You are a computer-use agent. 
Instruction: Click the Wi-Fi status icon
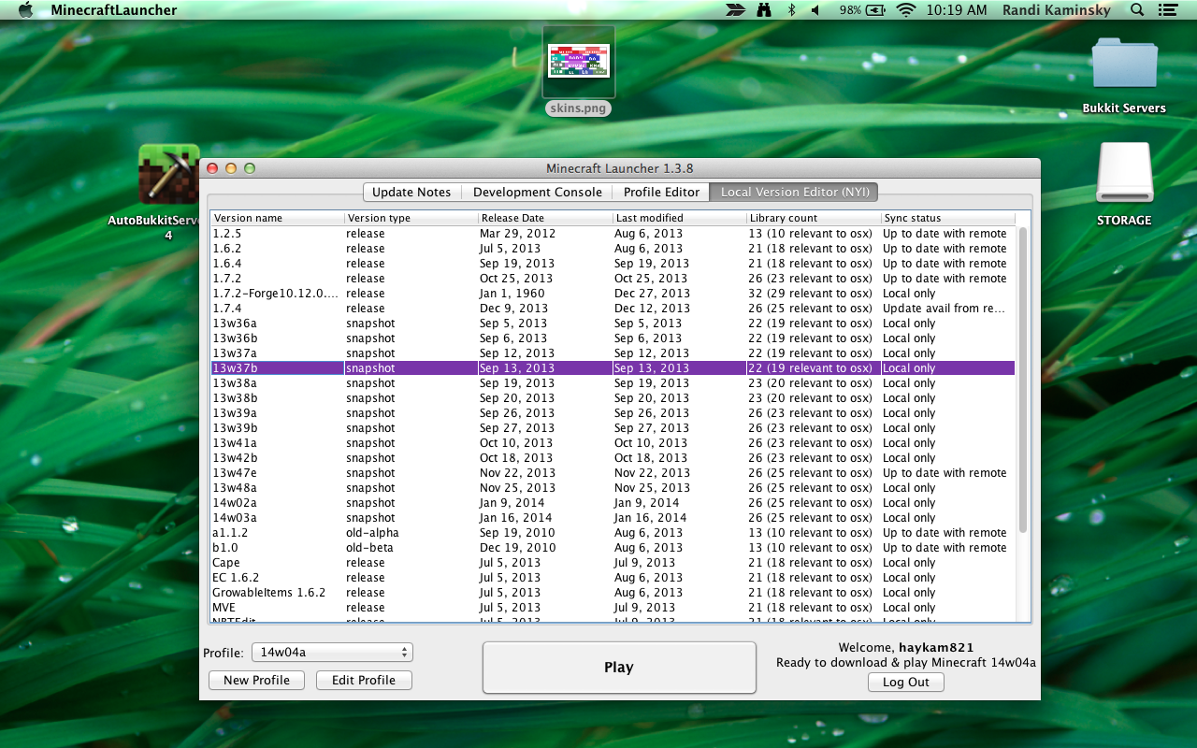pyautogui.click(x=904, y=10)
